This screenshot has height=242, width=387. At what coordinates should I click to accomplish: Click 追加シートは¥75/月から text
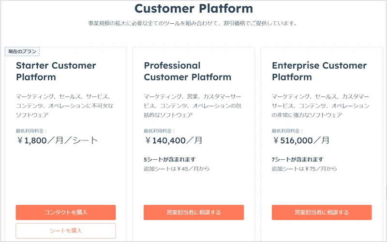(x=305, y=169)
